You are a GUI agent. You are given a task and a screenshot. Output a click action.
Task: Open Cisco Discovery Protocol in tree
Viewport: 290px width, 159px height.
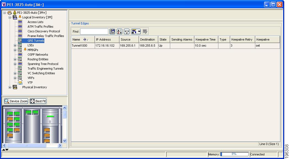tap(44, 31)
